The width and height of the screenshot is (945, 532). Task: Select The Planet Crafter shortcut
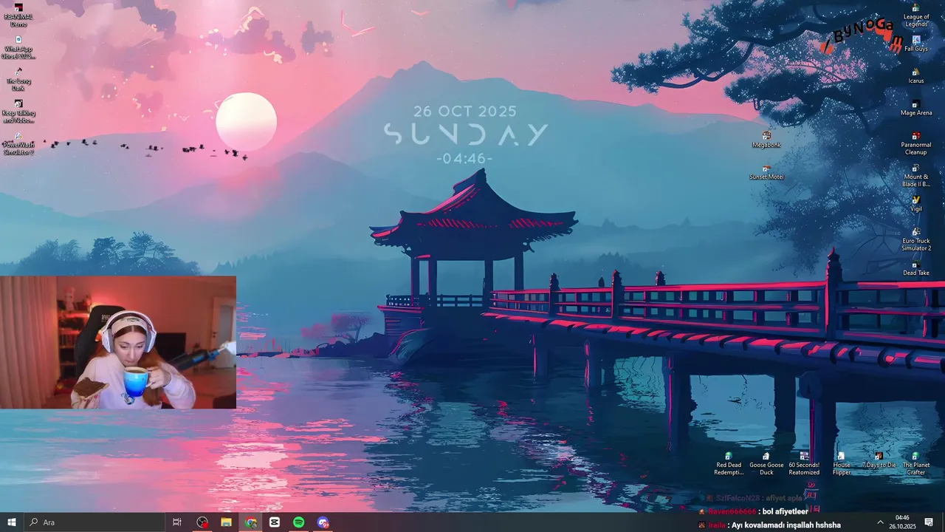coord(916,464)
